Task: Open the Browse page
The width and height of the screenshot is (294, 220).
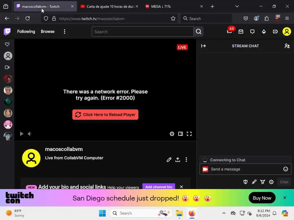Action: [x=48, y=32]
